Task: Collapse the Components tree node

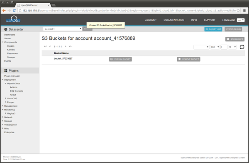Action: click(x=2, y=42)
